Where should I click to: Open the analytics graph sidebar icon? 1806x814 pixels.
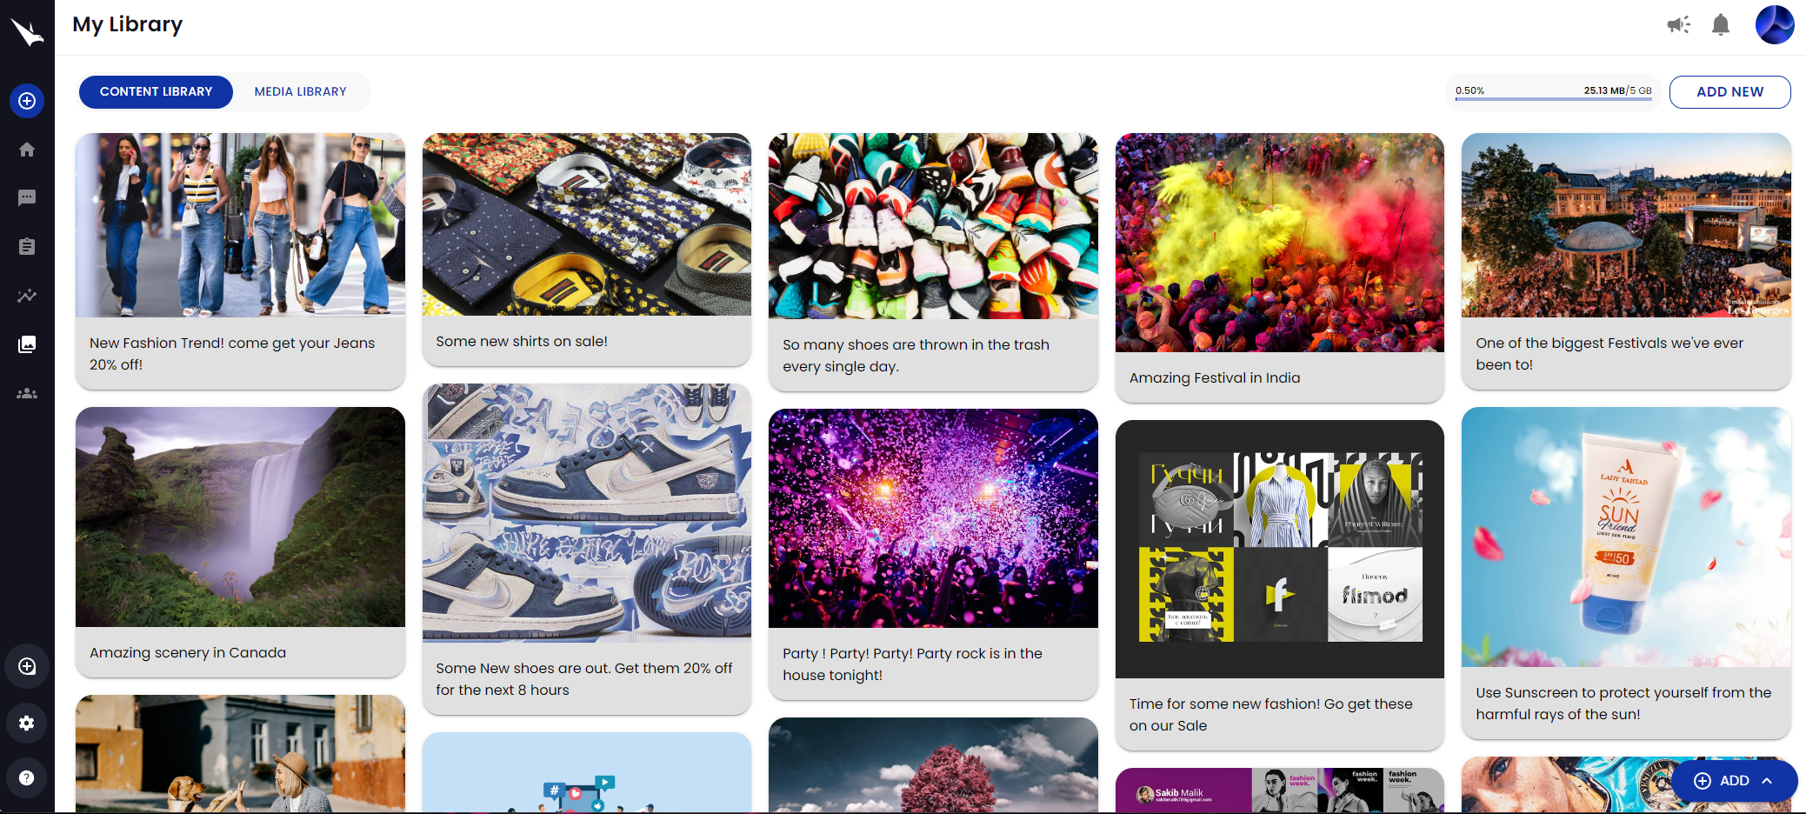(x=27, y=296)
